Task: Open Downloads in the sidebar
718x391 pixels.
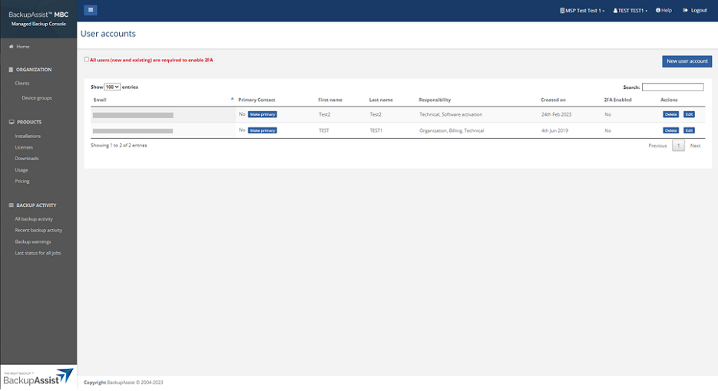Action: point(27,158)
